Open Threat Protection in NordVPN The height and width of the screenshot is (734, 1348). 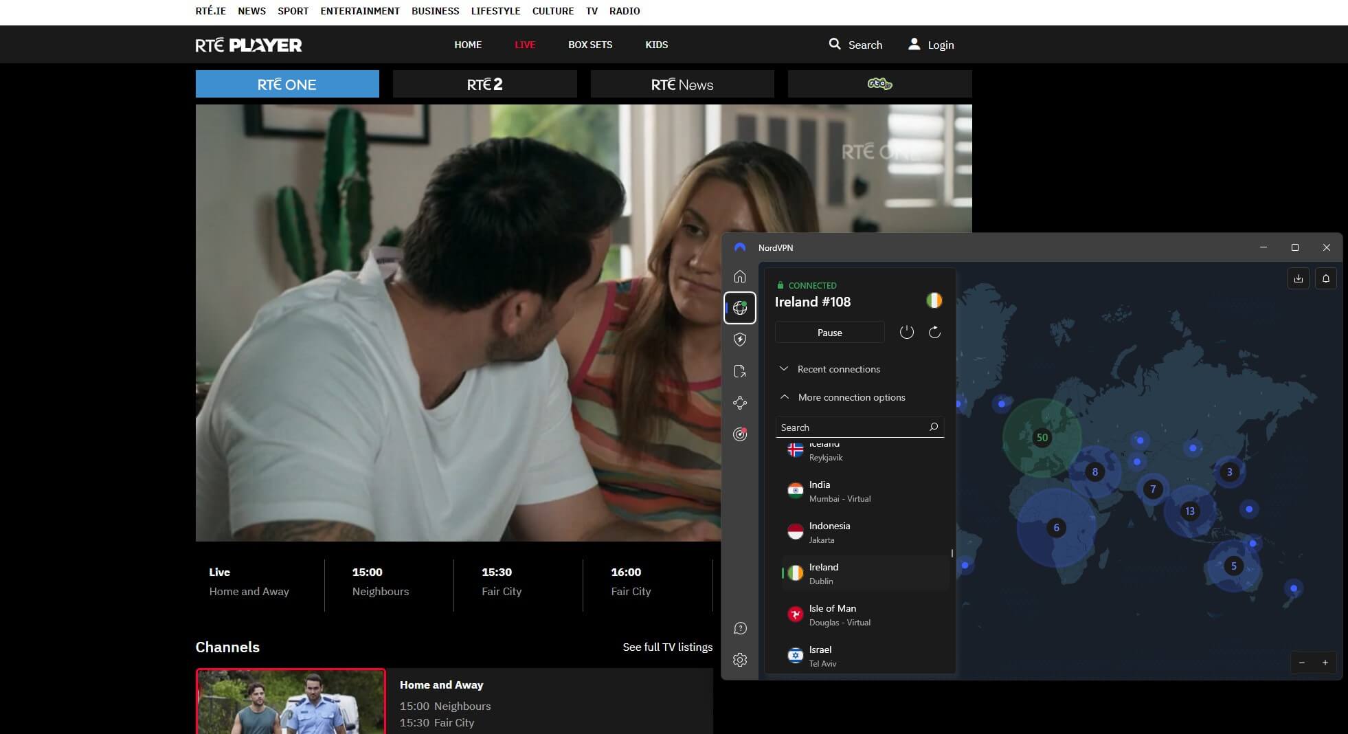click(741, 340)
